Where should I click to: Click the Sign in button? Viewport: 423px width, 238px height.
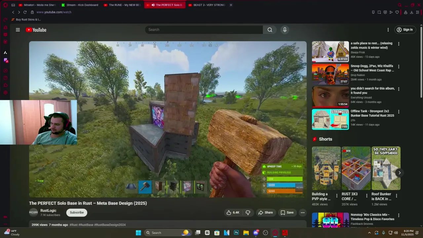point(404,30)
